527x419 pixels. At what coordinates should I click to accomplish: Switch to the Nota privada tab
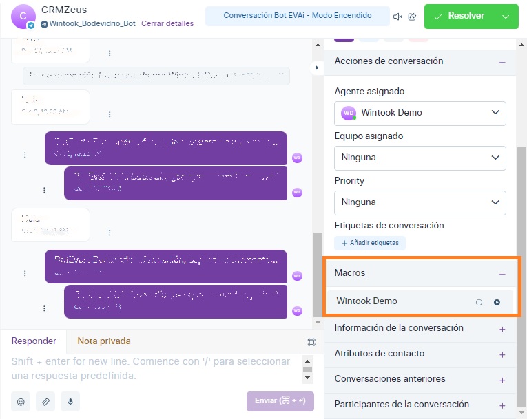pos(103,341)
